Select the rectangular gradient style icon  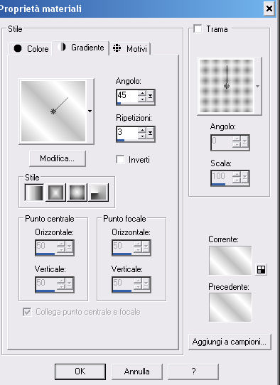[x=55, y=192]
